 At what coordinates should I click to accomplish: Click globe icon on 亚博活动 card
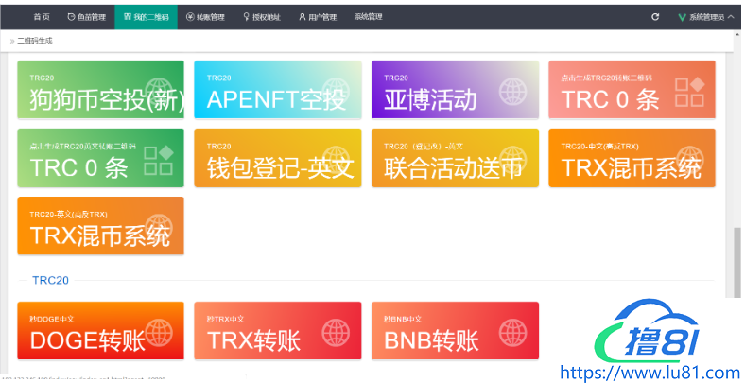tap(513, 92)
